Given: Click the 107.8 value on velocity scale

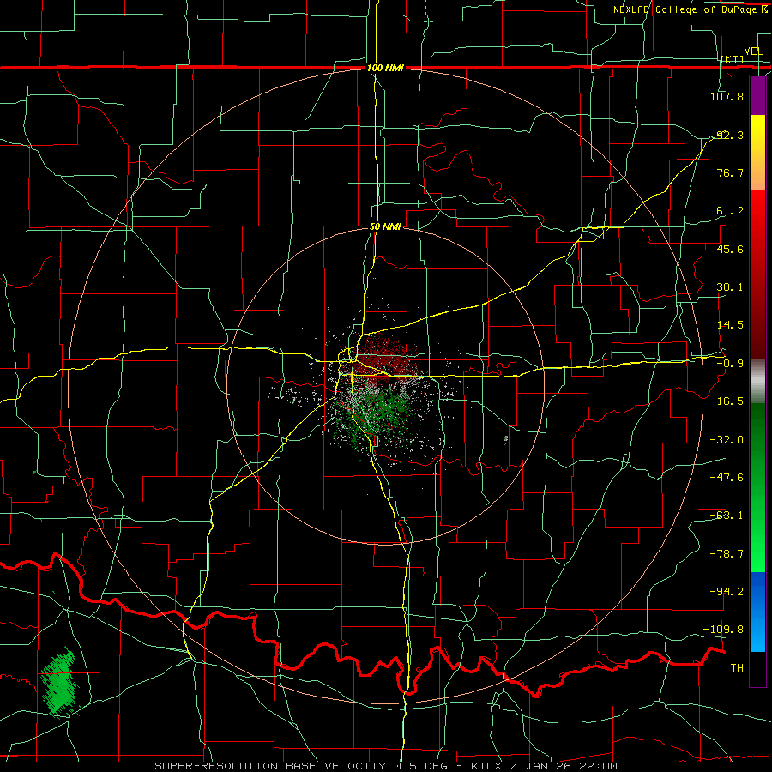Looking at the screenshot, I should pos(727,96).
